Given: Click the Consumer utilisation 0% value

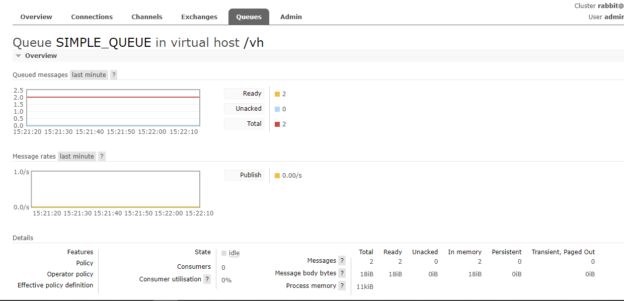Looking at the screenshot, I should [226, 280].
